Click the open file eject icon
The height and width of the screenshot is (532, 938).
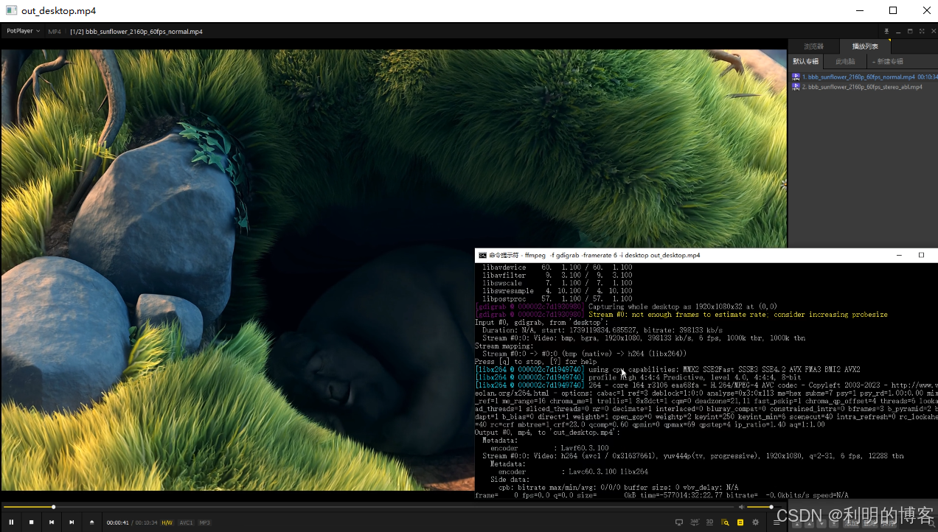click(92, 522)
